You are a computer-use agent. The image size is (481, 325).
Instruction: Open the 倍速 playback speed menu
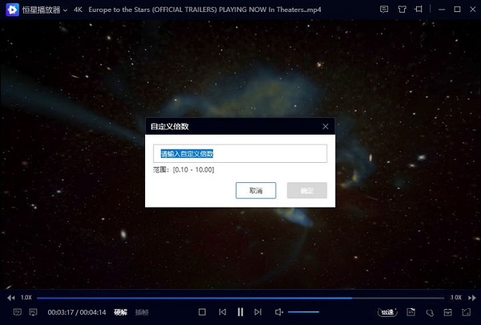click(387, 311)
